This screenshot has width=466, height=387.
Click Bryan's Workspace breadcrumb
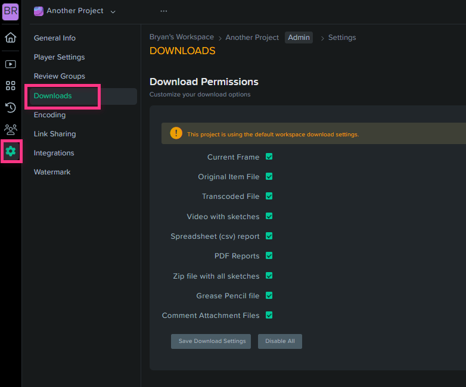pos(182,37)
